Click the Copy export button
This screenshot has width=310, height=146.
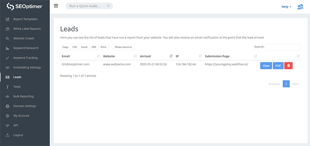(65, 47)
